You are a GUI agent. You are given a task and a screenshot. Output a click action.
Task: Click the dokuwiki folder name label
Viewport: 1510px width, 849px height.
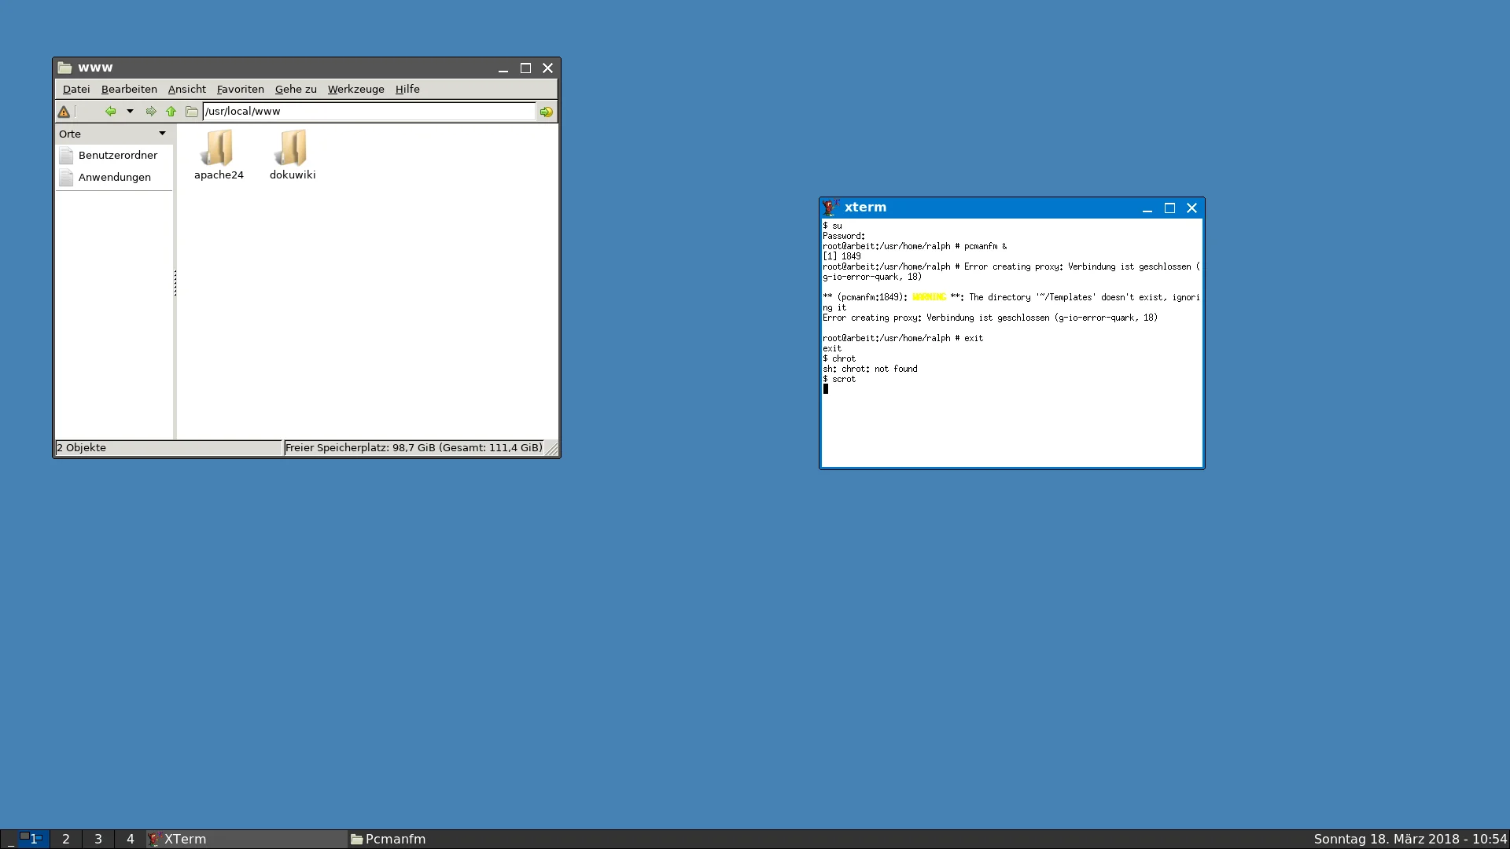click(x=293, y=175)
